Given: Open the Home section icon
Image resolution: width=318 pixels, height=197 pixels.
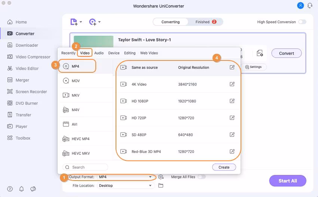Looking at the screenshot, I should [x=10, y=22].
